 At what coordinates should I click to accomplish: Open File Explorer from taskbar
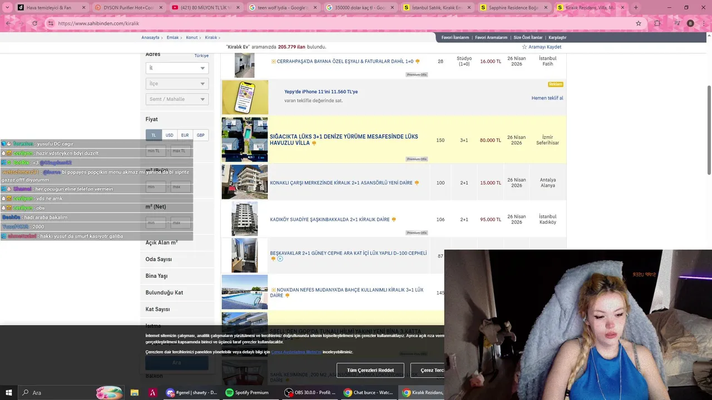tap(134, 392)
